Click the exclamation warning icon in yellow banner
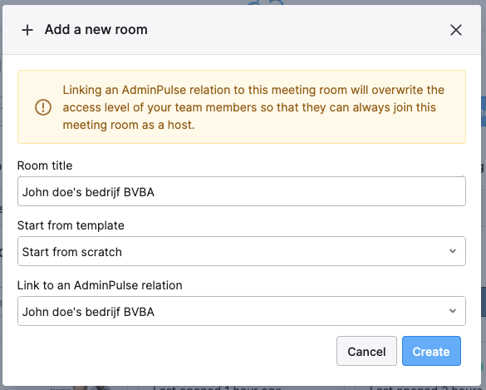The height and width of the screenshot is (390, 486). [x=43, y=107]
